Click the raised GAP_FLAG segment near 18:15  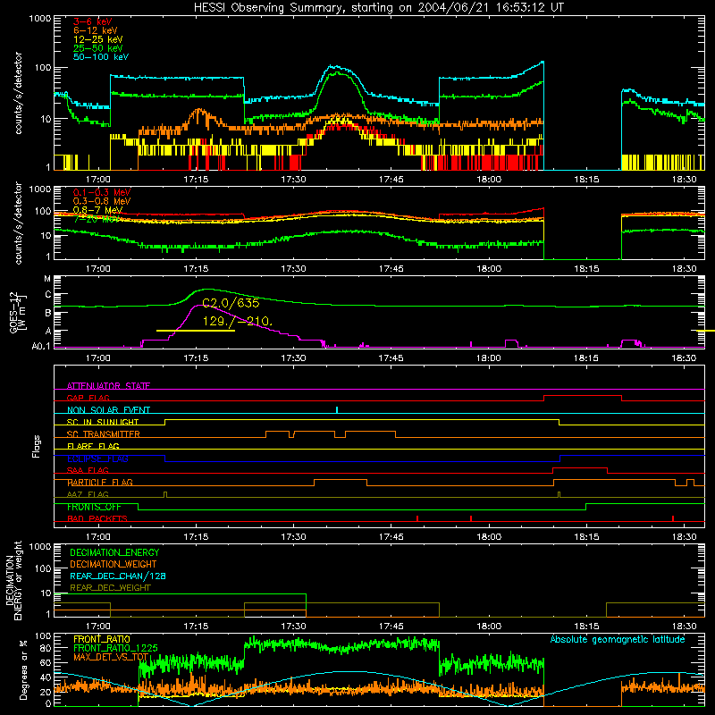[x=583, y=395]
